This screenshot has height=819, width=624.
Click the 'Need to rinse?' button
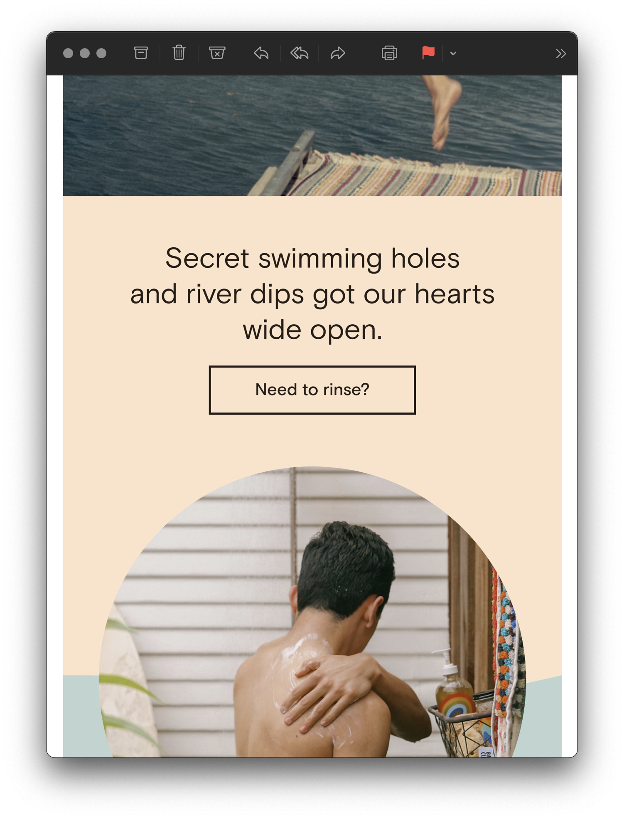[x=312, y=390]
